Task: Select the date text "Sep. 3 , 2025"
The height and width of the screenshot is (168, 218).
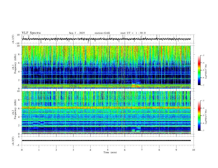Action: tap(77, 33)
